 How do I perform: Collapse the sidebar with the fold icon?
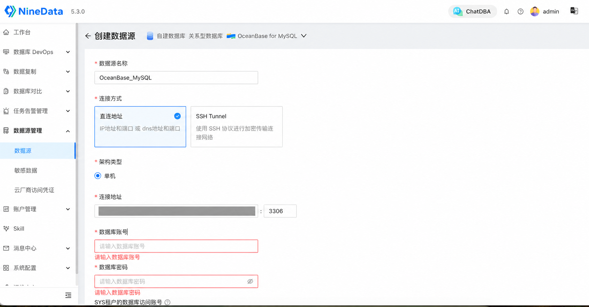(x=68, y=295)
